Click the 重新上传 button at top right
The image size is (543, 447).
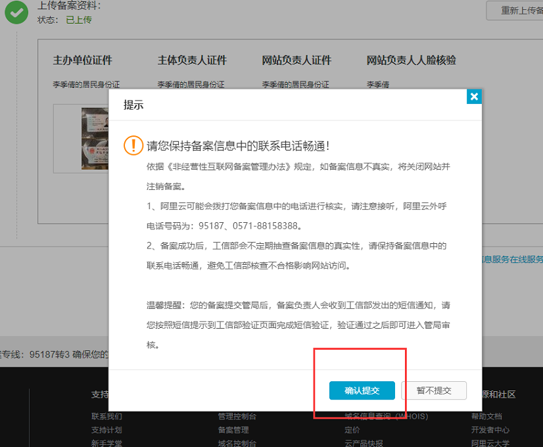(515, 11)
